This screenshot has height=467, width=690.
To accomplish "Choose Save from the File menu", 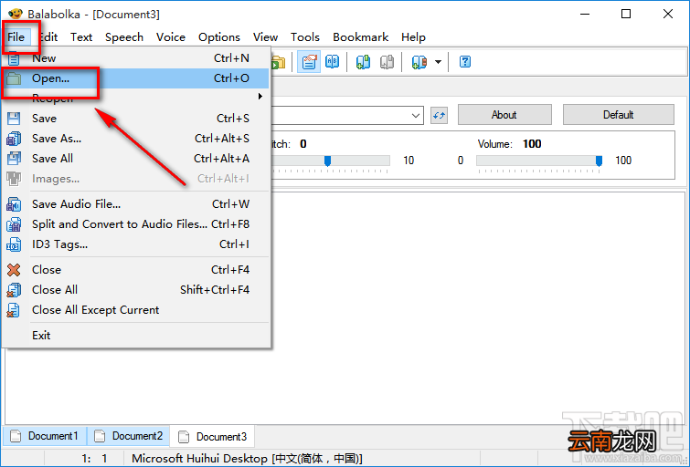I will (136, 119).
